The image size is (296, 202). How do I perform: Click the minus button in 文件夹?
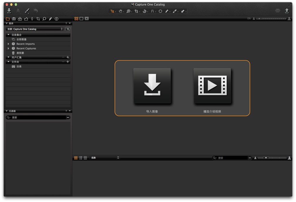point(63,62)
